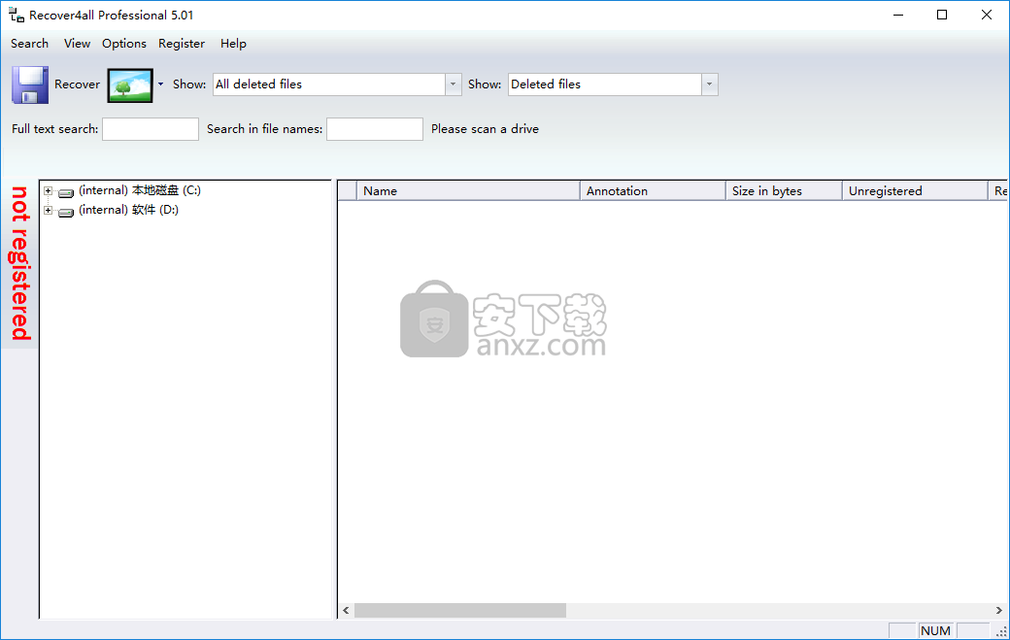The image size is (1010, 640).
Task: Open the Options menu
Action: coord(124,43)
